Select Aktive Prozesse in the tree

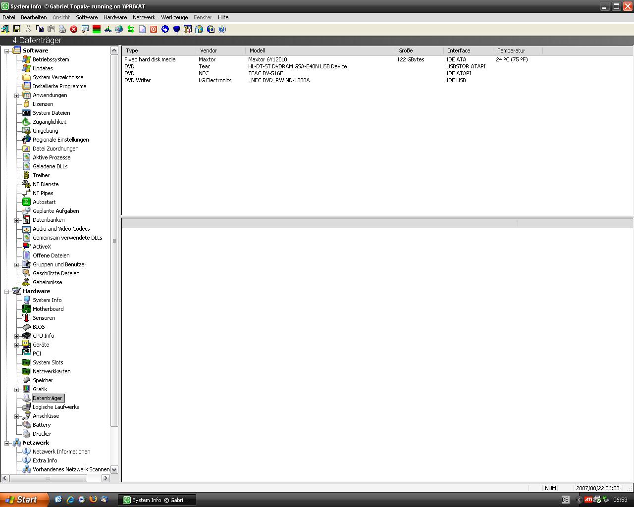click(x=52, y=157)
